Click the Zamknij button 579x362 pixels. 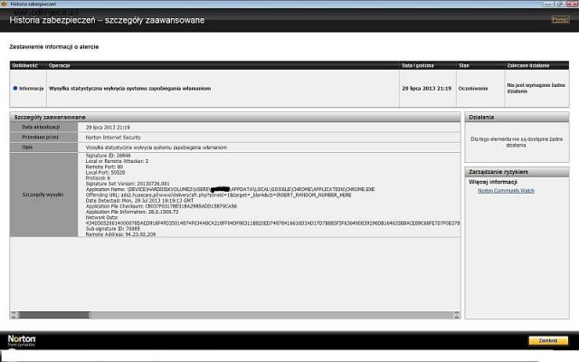click(x=548, y=340)
